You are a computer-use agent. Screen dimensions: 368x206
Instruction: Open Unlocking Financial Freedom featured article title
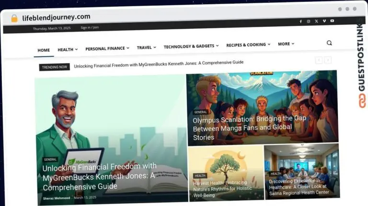click(x=99, y=177)
